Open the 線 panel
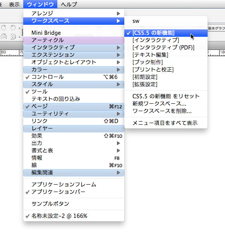This screenshot has width=225, height=238. click(x=74, y=165)
